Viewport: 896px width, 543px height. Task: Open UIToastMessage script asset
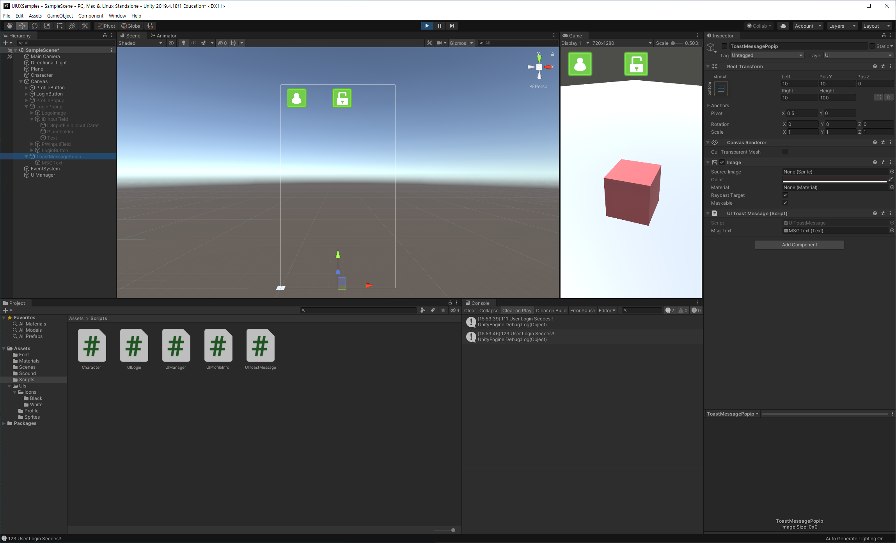260,346
